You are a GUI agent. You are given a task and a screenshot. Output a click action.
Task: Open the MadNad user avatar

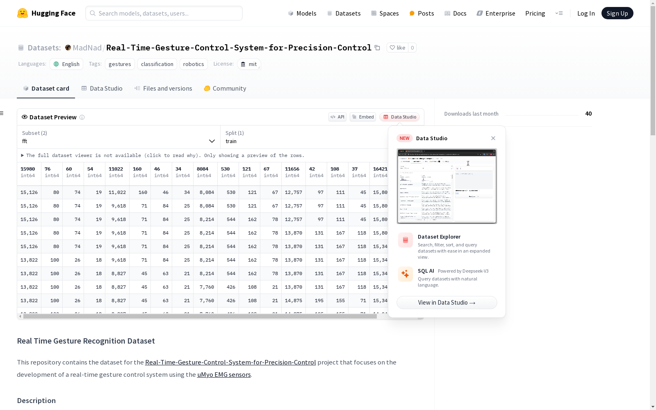68,48
